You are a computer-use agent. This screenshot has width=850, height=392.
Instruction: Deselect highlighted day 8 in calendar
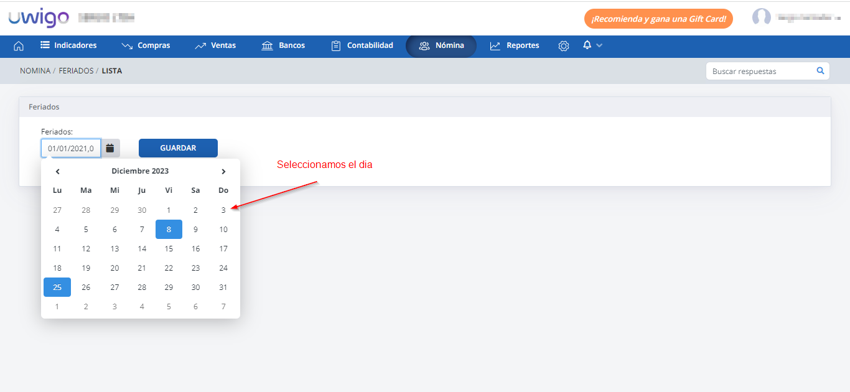169,230
